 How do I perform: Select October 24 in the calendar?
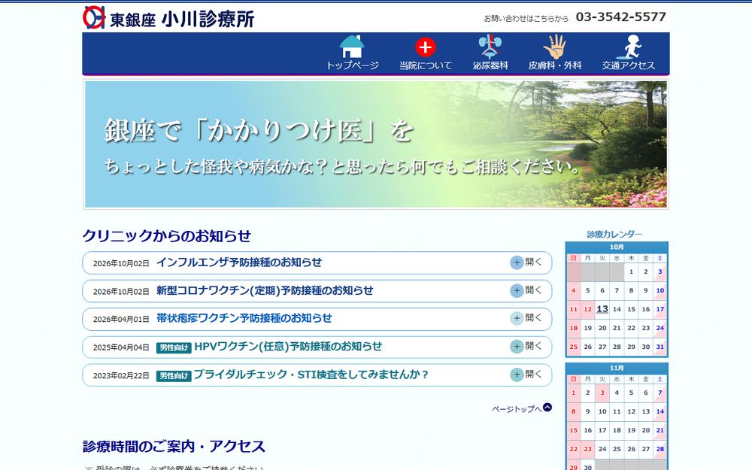(x=660, y=328)
